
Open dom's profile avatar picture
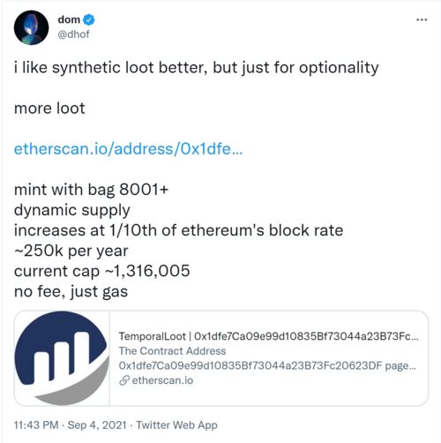pyautogui.click(x=31, y=27)
